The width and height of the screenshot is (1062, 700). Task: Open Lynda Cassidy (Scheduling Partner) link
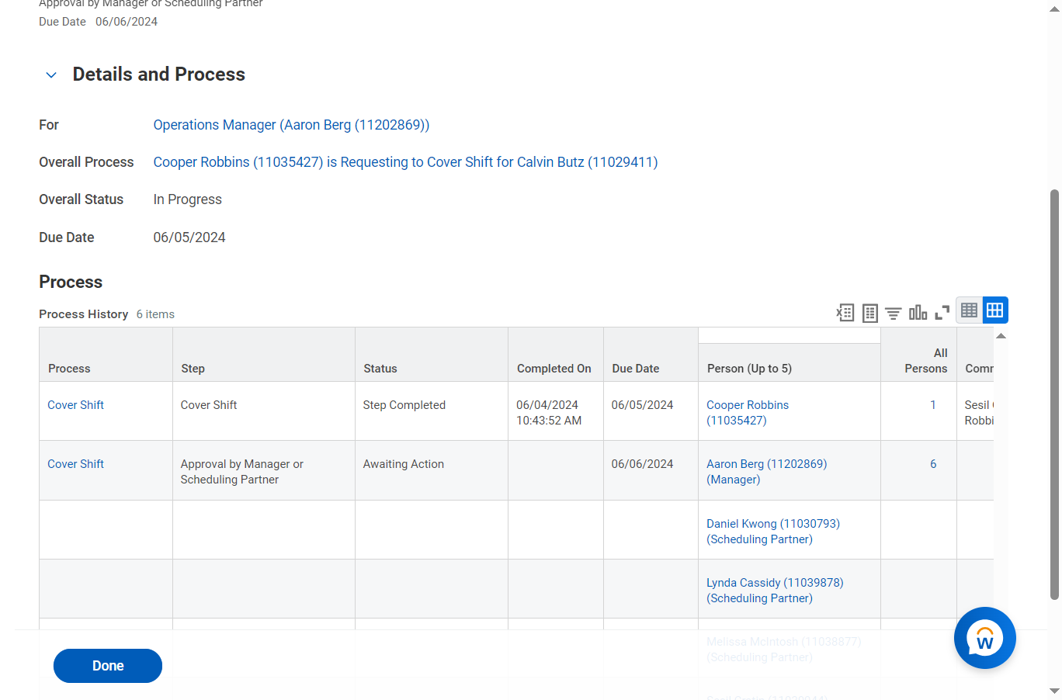tap(775, 591)
